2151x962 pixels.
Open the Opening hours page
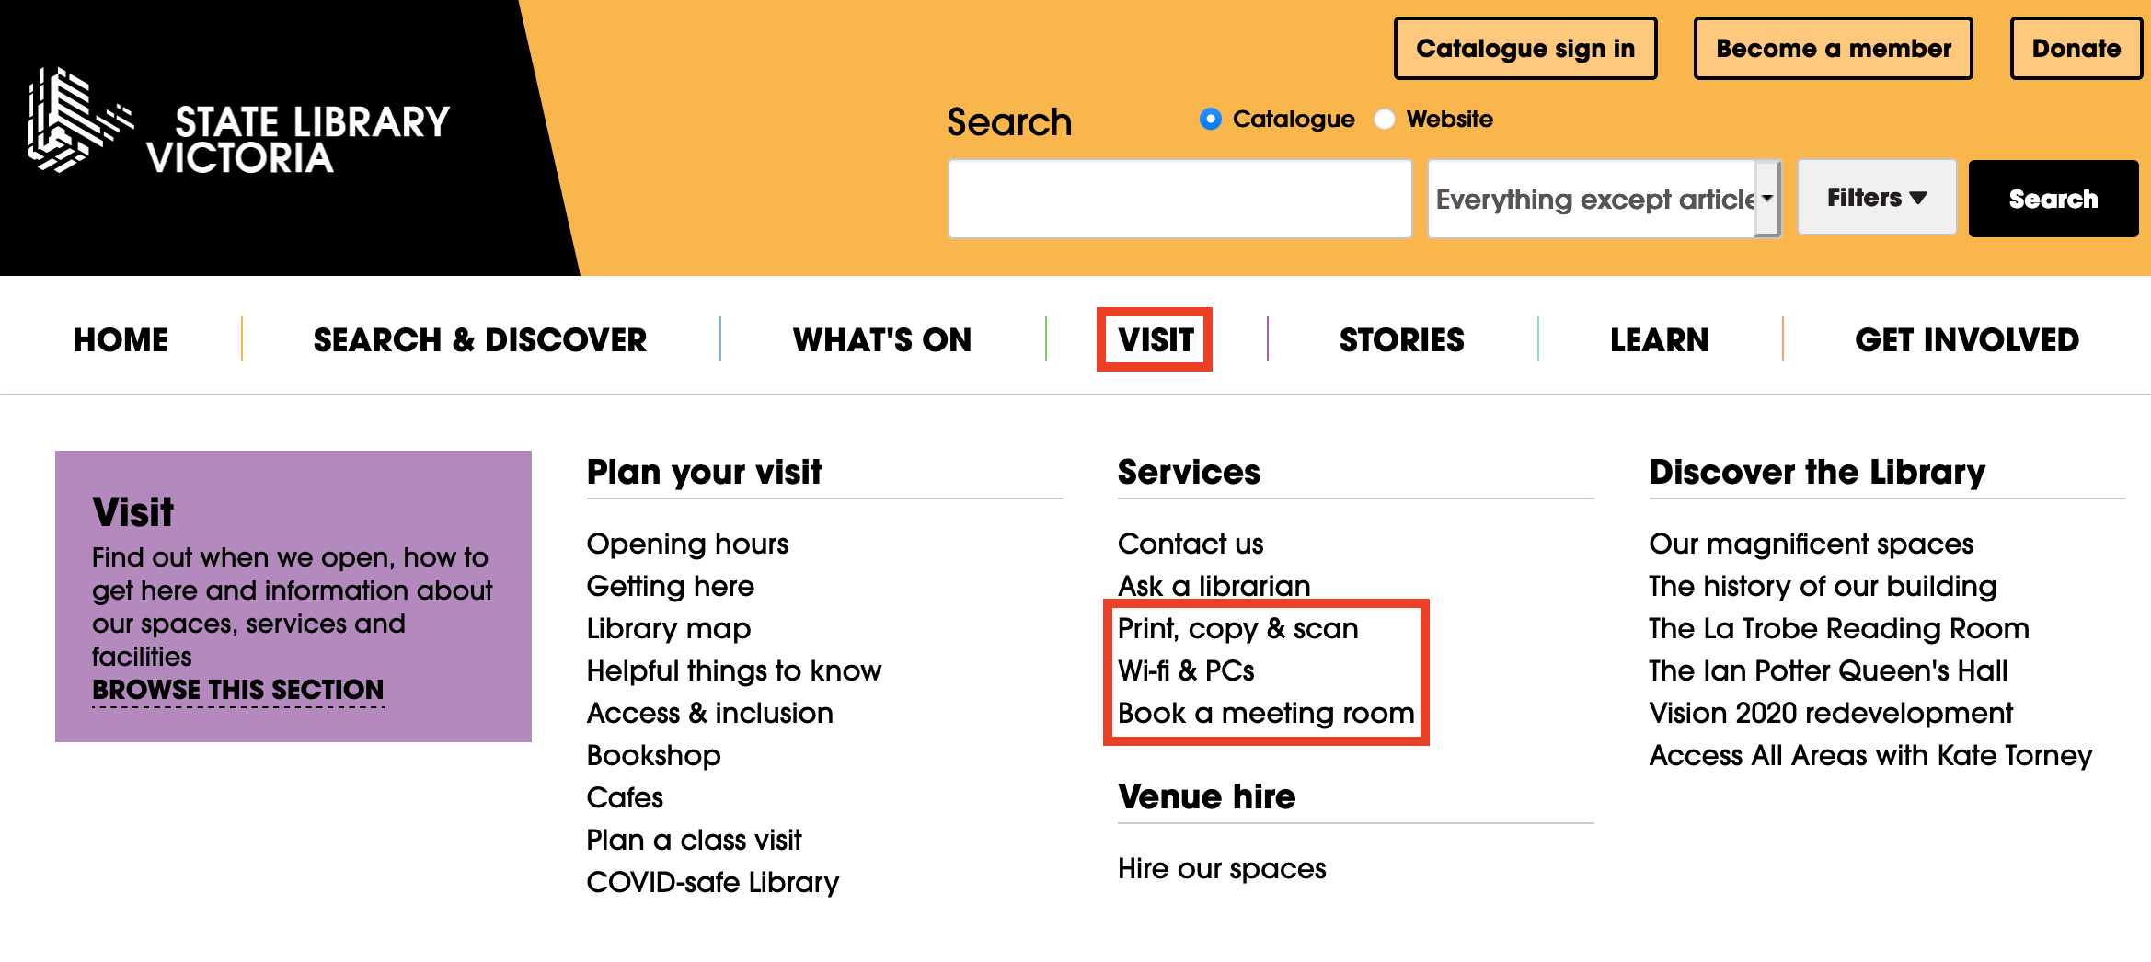(687, 544)
